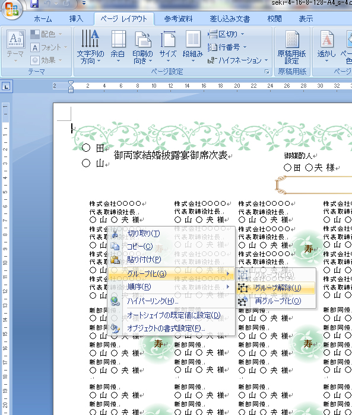Screen dimensions: 352x415
Task: Open ページ設定 dialog launcher
Action: coord(267,72)
